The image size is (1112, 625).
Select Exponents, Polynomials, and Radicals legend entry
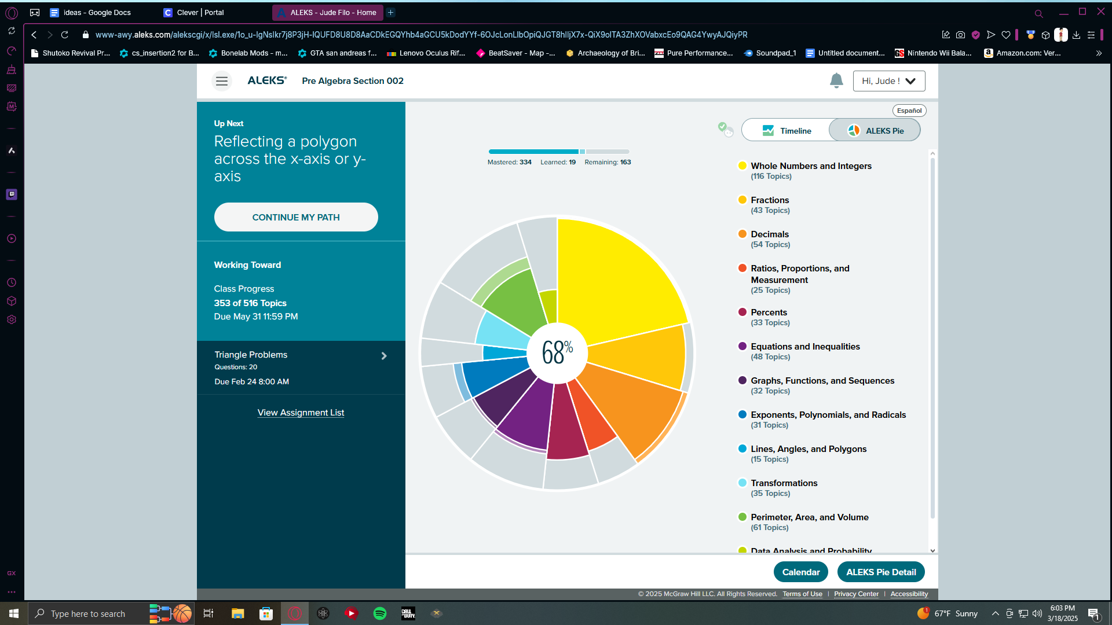(x=822, y=420)
